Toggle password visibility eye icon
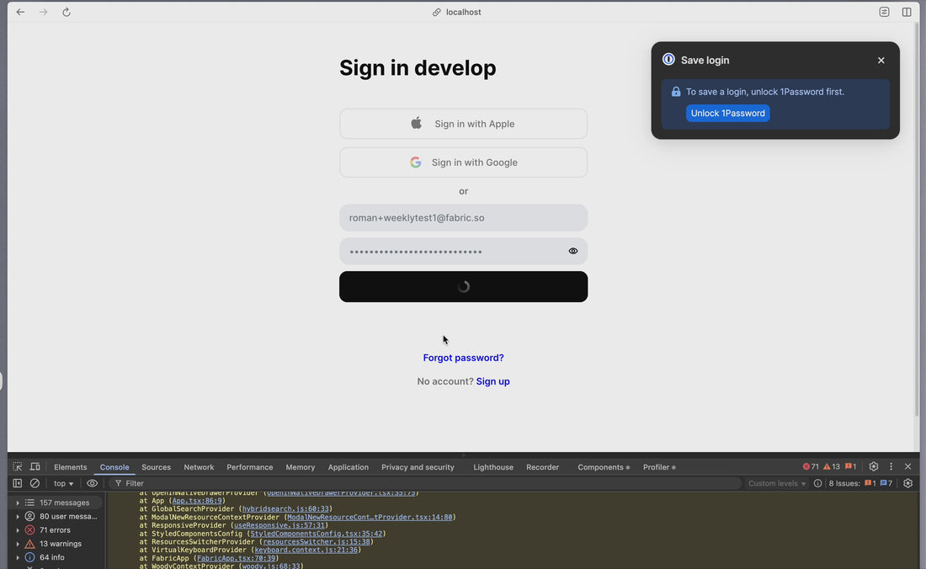Image resolution: width=926 pixels, height=569 pixels. click(x=573, y=251)
